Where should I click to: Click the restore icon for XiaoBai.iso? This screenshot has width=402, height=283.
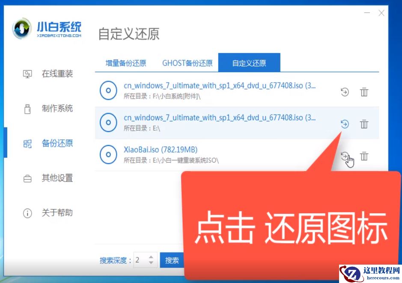tap(345, 156)
